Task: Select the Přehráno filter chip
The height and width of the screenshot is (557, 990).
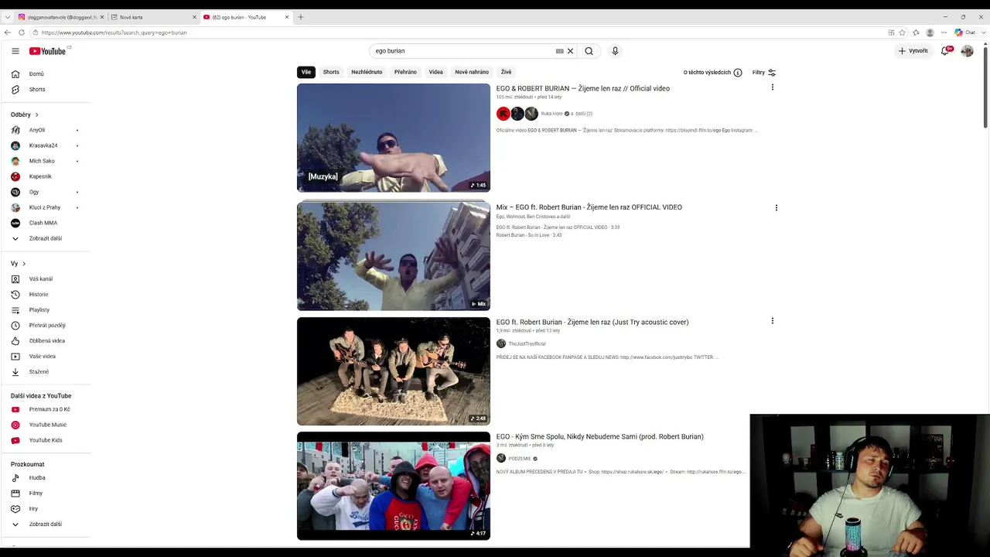Action: (x=405, y=72)
